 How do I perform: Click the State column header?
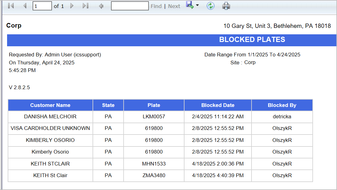click(x=108, y=105)
